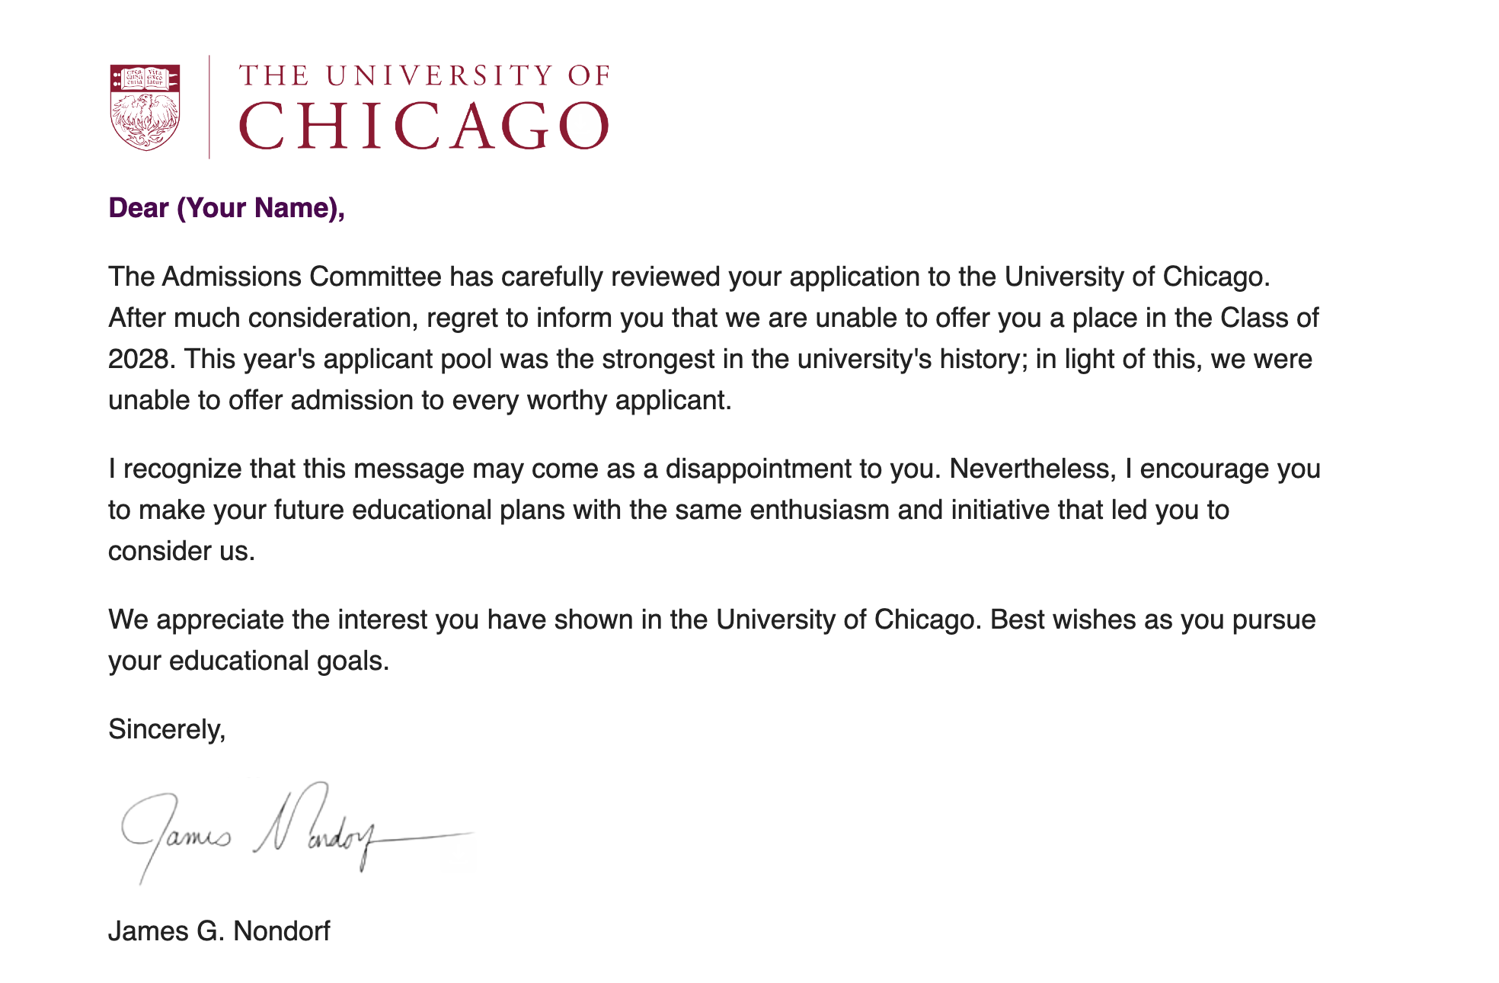Click the words "consider us."

tap(181, 551)
